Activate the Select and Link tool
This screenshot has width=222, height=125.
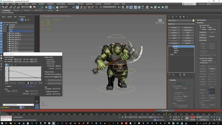point(11,7)
